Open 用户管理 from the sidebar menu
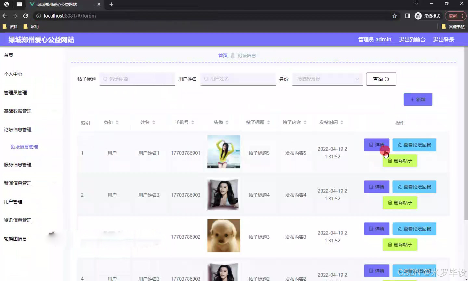This screenshot has height=281, width=468. click(x=13, y=201)
